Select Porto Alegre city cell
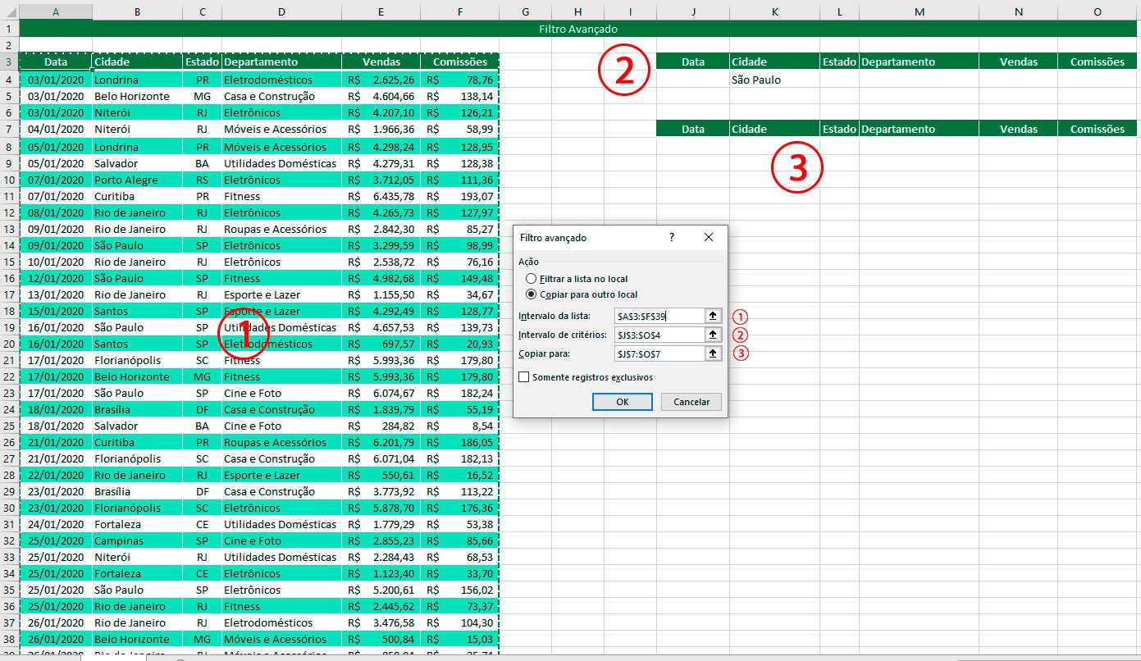Viewport: 1141px width, 661px height. [x=137, y=180]
